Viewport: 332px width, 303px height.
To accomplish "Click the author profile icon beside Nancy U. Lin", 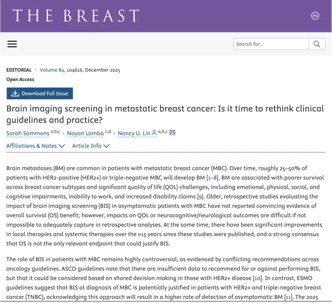I will (154, 133).
